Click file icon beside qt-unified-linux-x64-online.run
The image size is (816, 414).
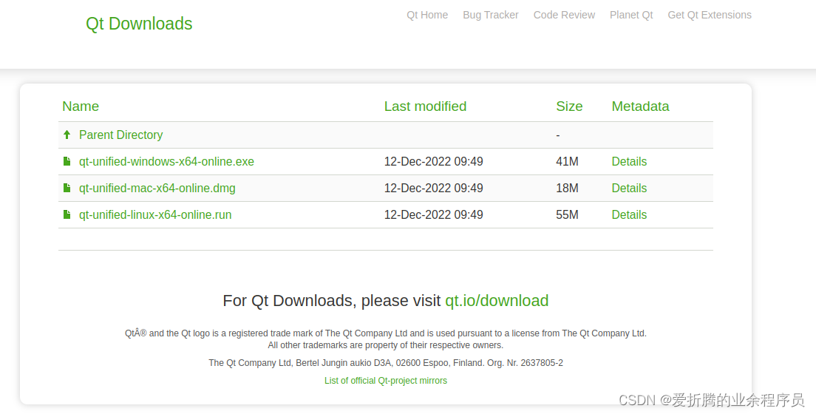67,214
